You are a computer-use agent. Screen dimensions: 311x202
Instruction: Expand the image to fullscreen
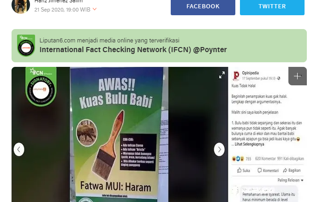point(222,75)
